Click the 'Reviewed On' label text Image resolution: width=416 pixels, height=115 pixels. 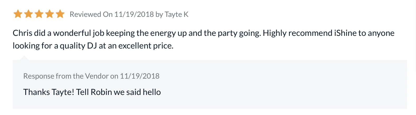tap(91, 14)
